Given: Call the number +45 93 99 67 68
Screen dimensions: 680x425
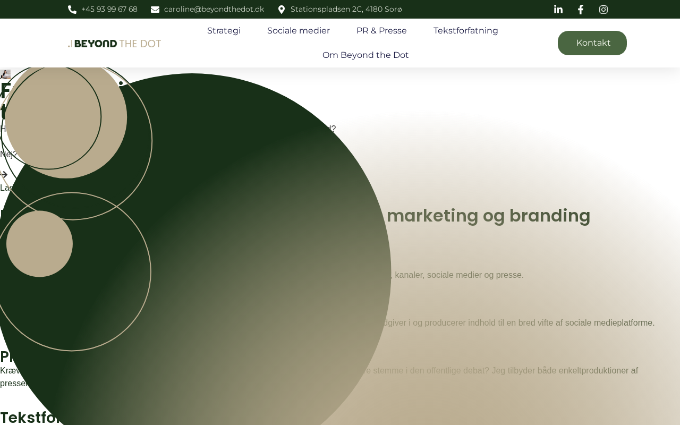Looking at the screenshot, I should tap(109, 10).
